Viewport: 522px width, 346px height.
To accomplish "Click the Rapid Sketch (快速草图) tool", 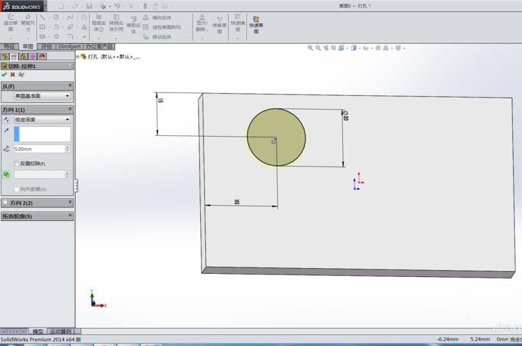I will coord(256,25).
